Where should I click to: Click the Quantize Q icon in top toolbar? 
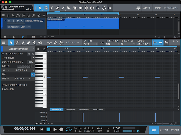click(98, 8)
